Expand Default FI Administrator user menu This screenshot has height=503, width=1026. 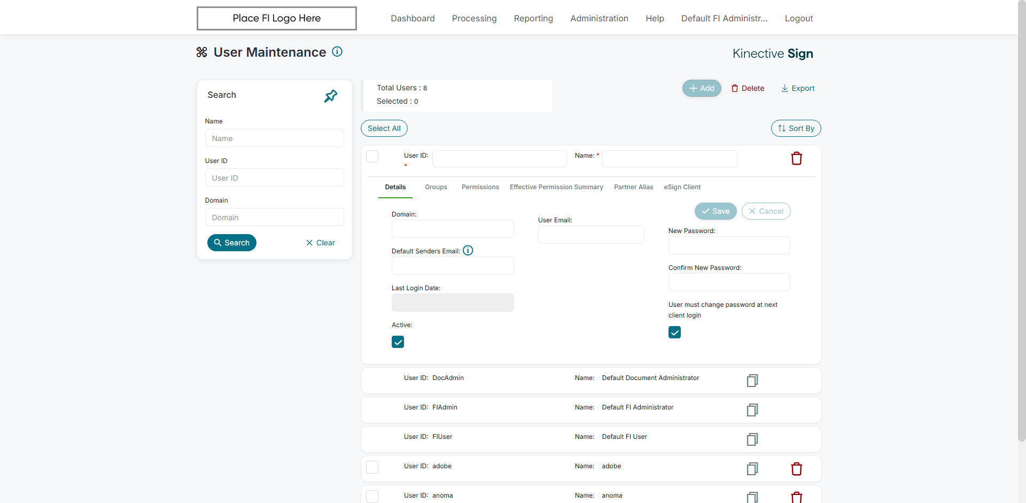pos(724,18)
